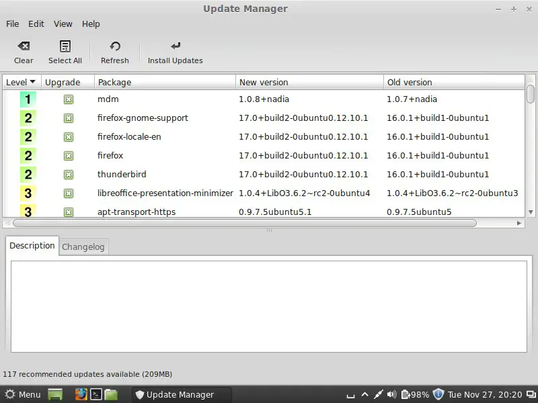Click old version 0.9.7.5ubuntu5 cell
The image size is (538, 403).
(419, 212)
